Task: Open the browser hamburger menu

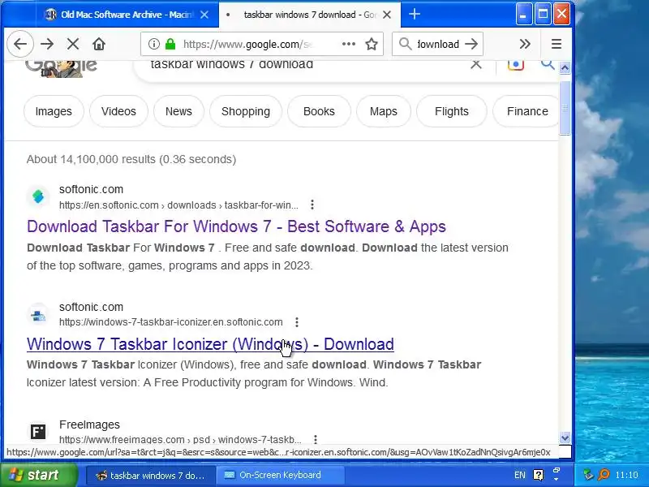Action: (557, 44)
